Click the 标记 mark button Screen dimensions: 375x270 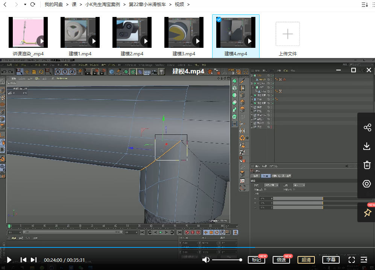pos(256,260)
